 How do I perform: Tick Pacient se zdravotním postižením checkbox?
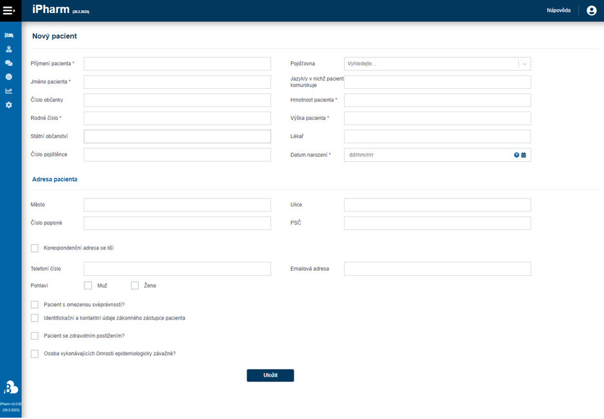35,336
